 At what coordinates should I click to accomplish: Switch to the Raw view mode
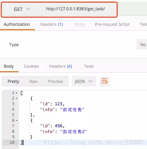pyautogui.click(x=33, y=82)
